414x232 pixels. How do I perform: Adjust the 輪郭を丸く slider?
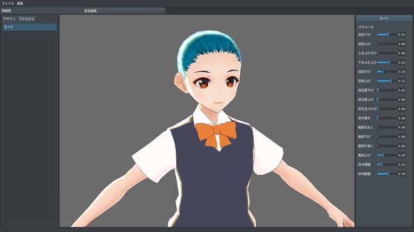pyautogui.click(x=387, y=127)
